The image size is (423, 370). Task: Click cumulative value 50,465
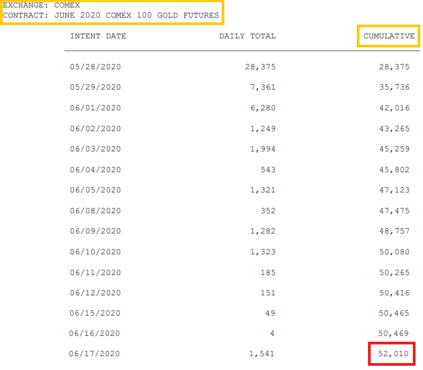[394, 313]
